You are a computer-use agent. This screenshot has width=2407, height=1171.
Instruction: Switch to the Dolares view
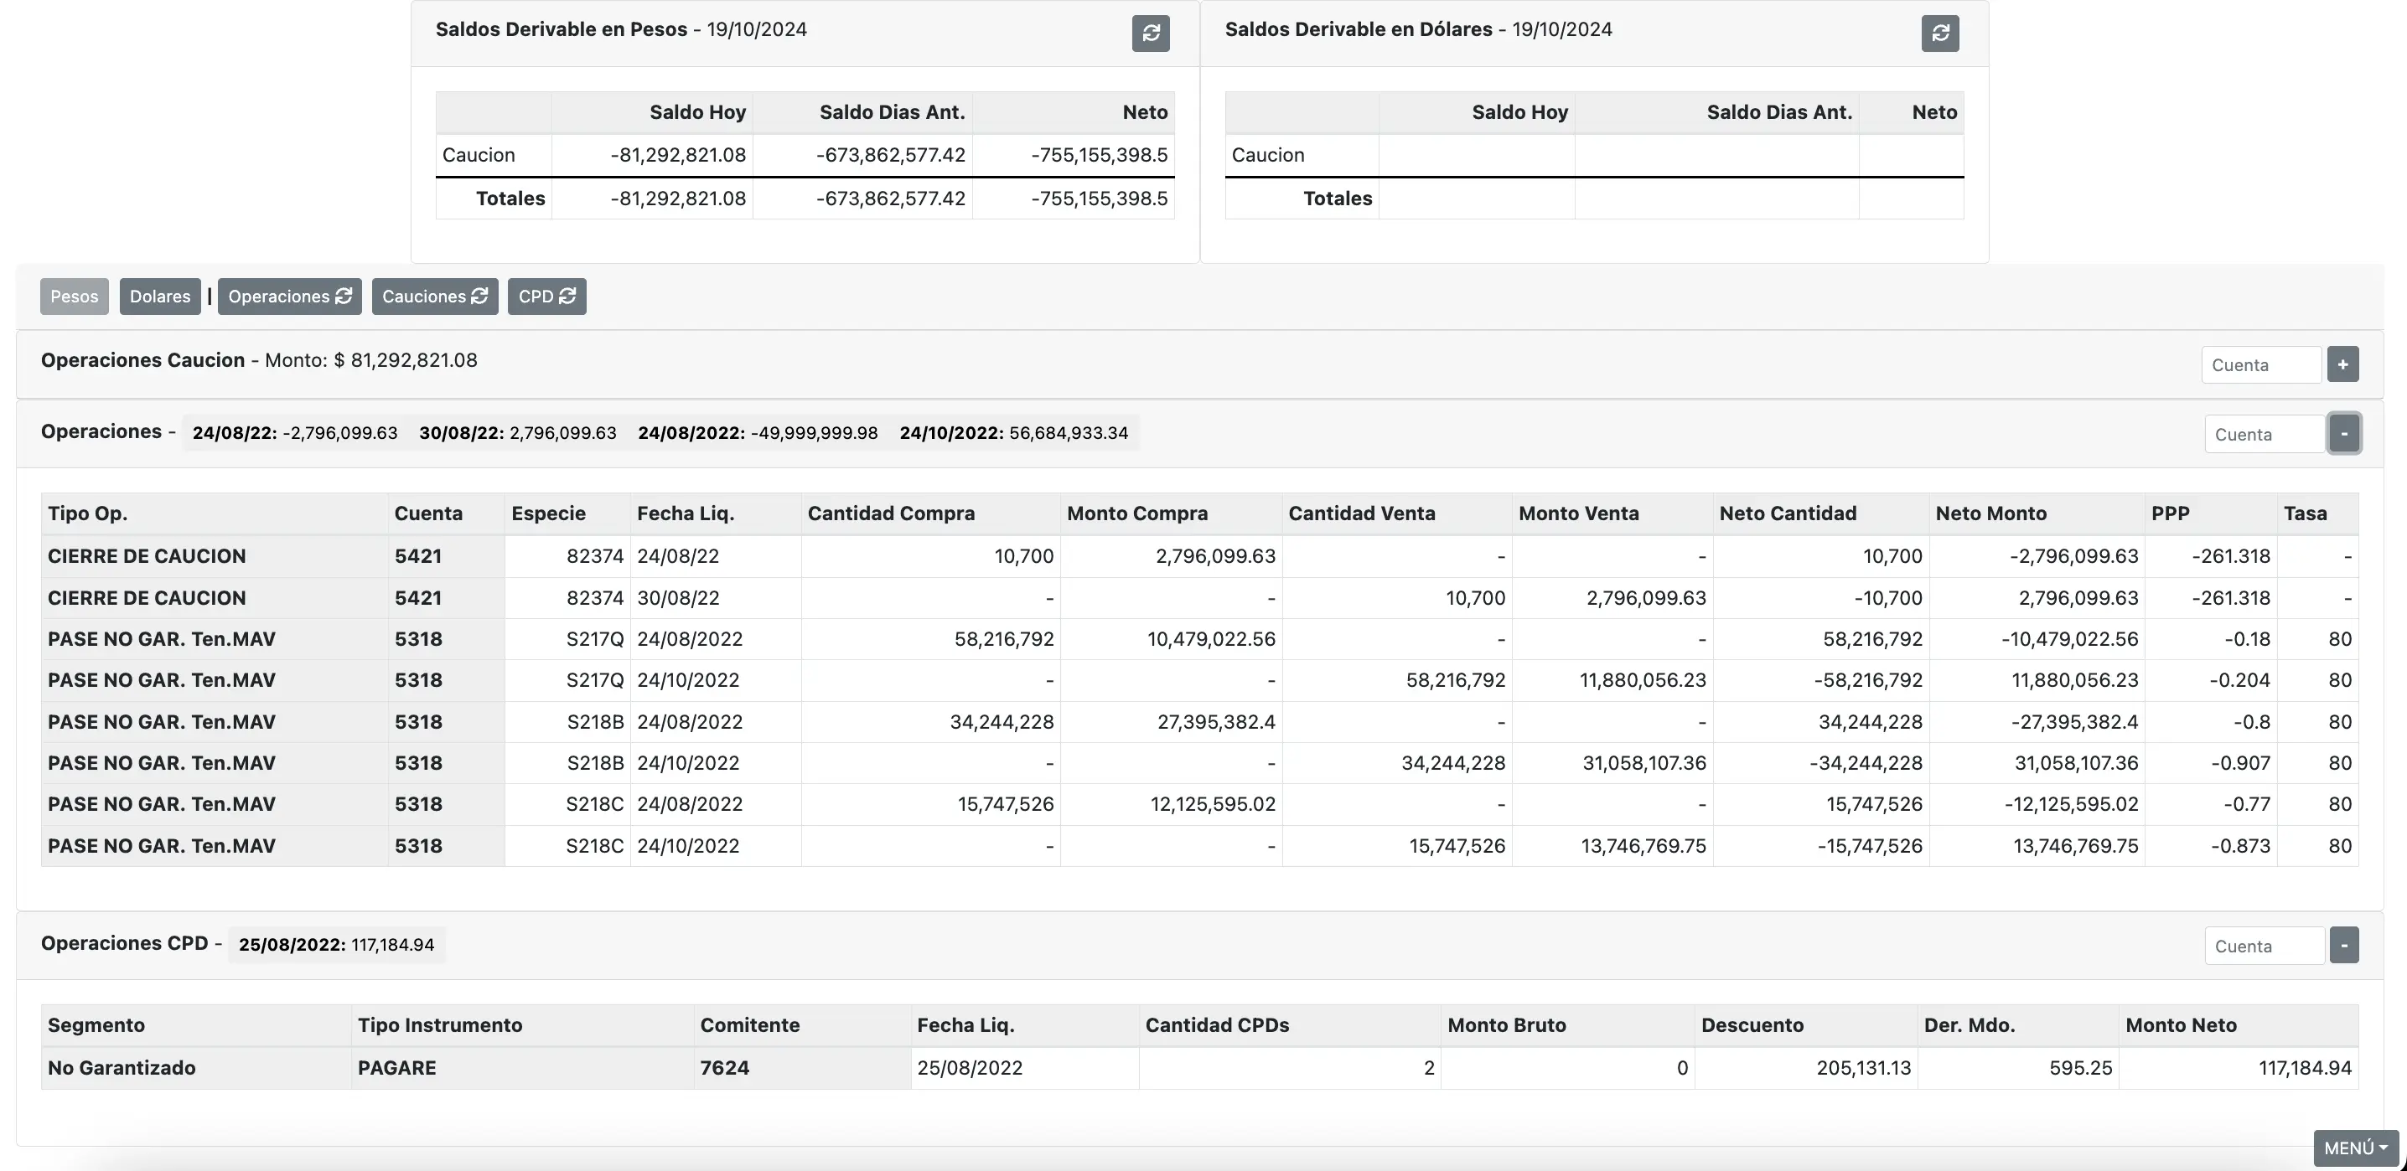pyautogui.click(x=160, y=296)
